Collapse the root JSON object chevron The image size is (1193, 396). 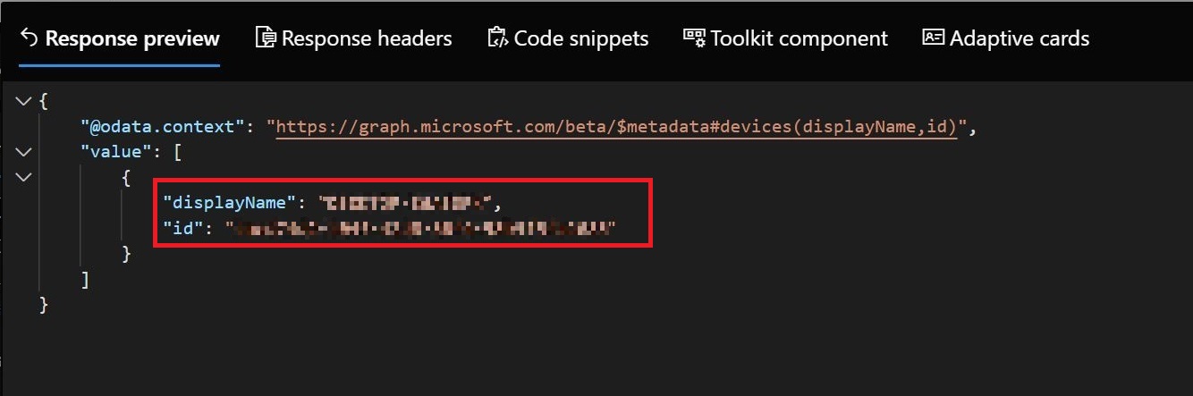[23, 102]
